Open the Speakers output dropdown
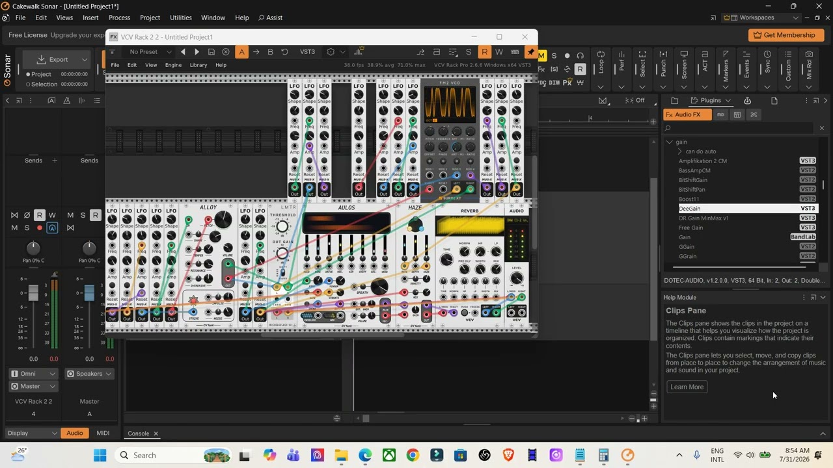 [x=89, y=374]
